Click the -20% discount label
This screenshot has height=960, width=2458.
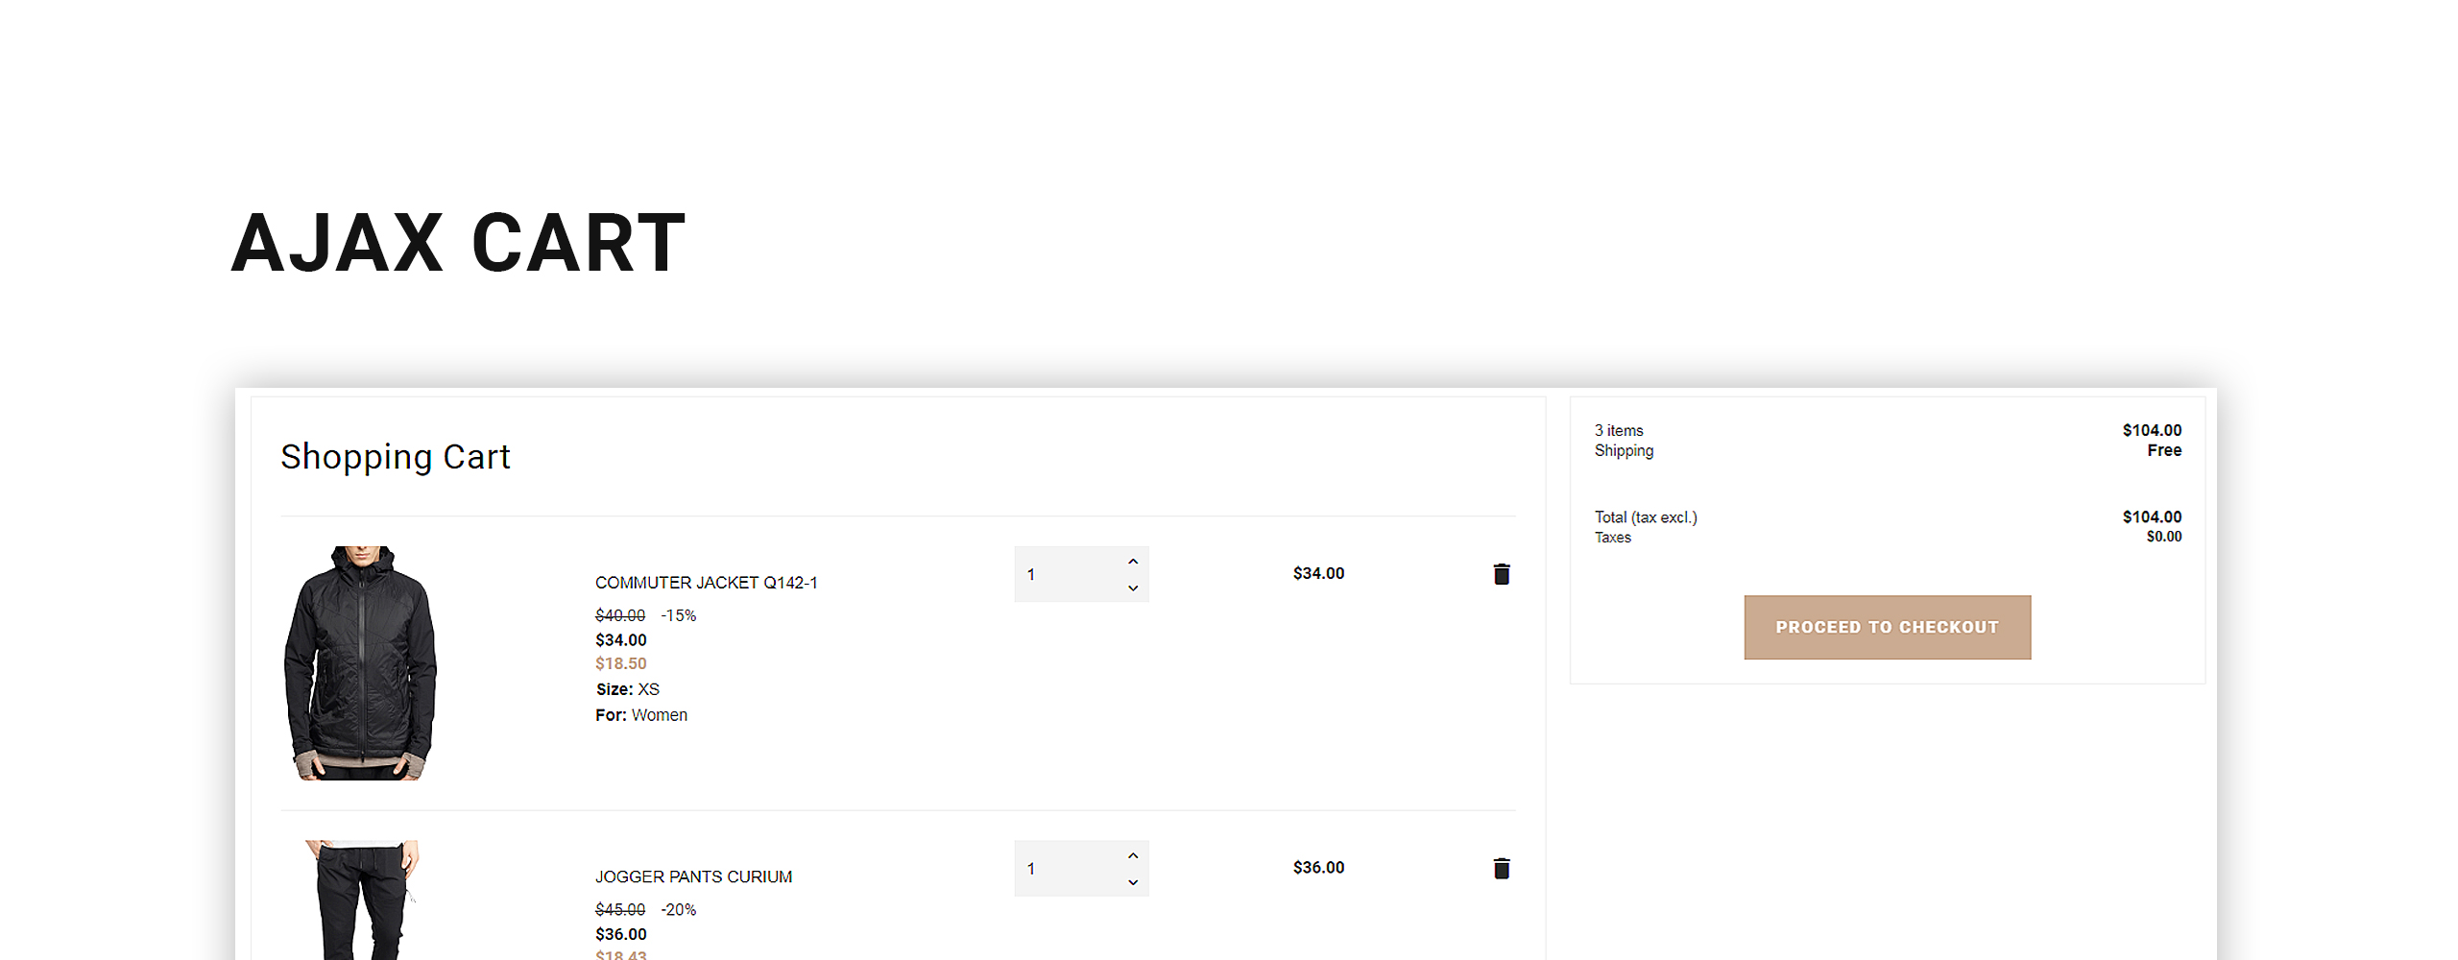[x=678, y=909]
